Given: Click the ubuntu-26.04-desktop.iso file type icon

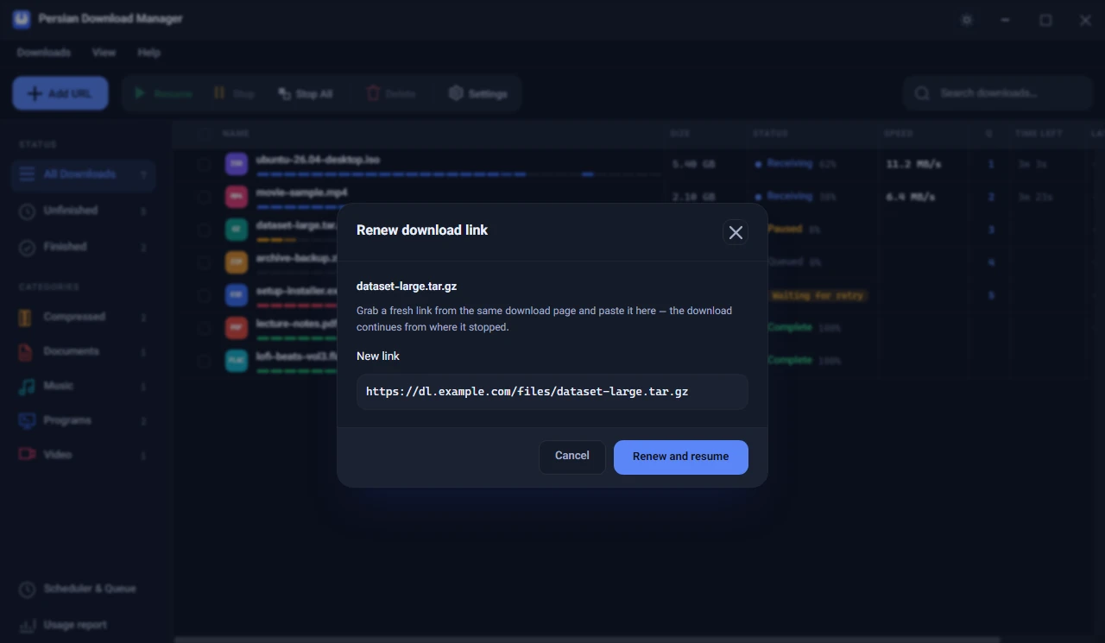Looking at the screenshot, I should pyautogui.click(x=237, y=164).
